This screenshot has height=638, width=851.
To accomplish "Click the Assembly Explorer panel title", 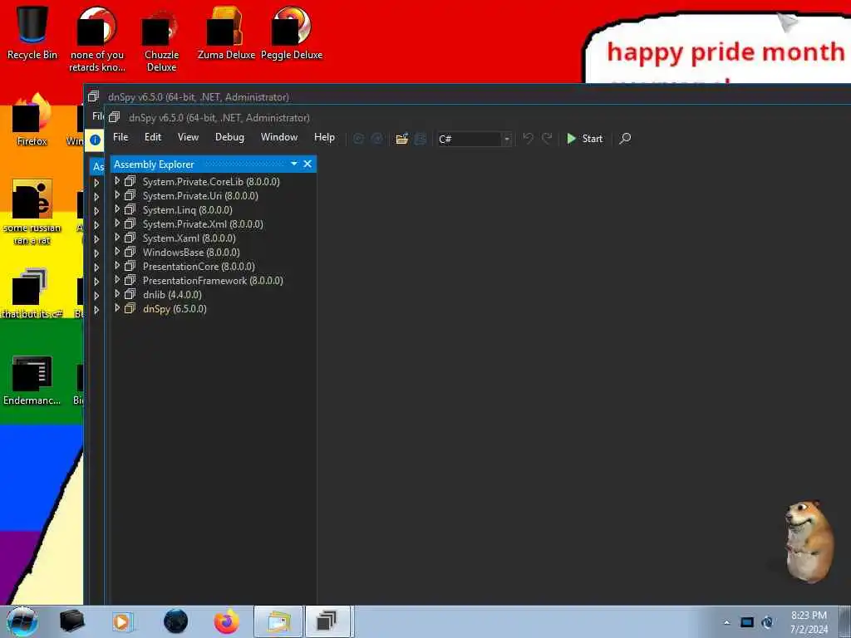I will pyautogui.click(x=154, y=164).
